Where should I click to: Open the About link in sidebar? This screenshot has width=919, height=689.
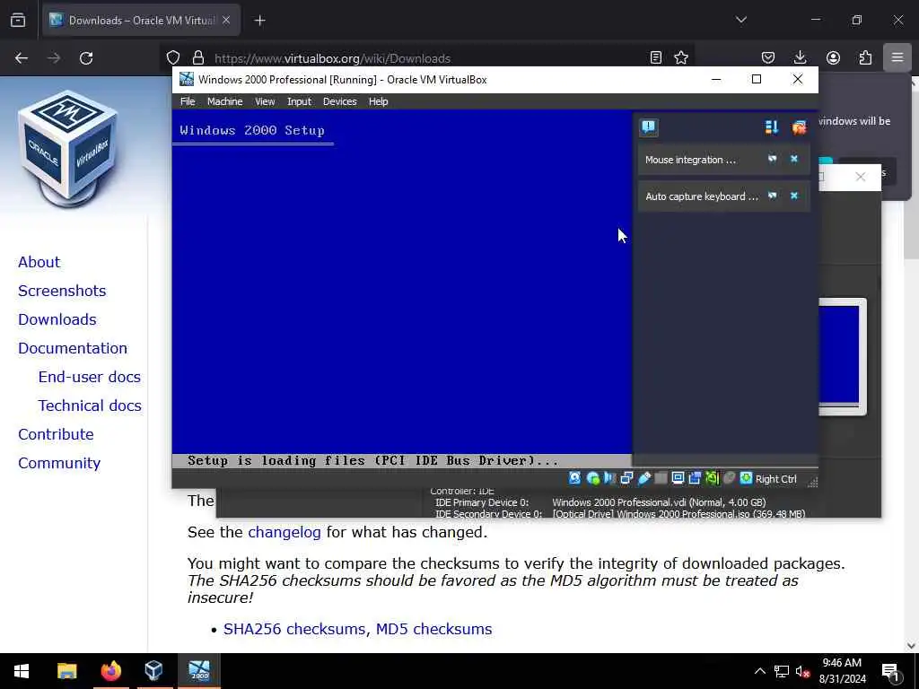[39, 262]
